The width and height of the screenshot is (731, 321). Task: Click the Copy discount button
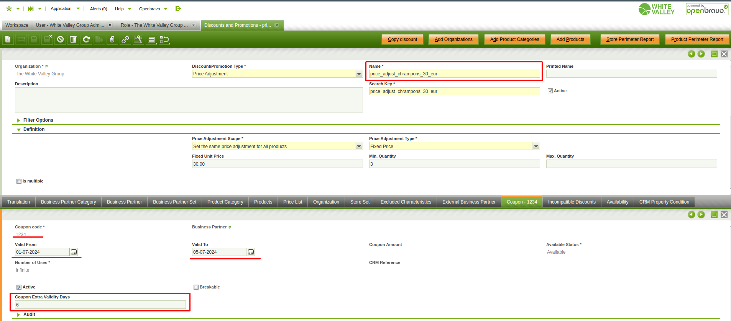[402, 39]
